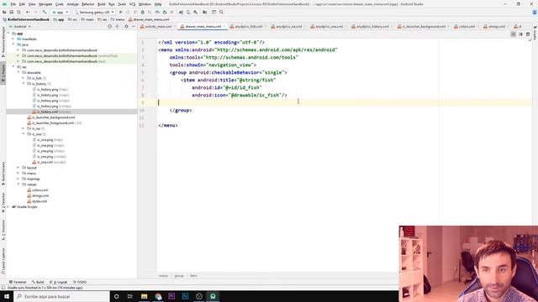Switch to the colors.xml tab
This screenshot has height=302, width=538.
[x=467, y=26]
